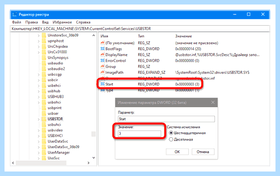The height and width of the screenshot is (176, 280).
Task: Click the usbvideo folder icon
Action: 44,130
